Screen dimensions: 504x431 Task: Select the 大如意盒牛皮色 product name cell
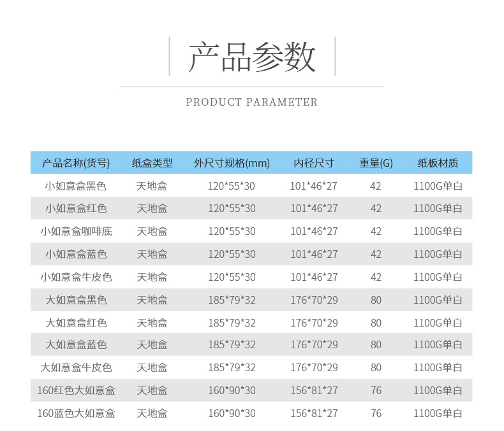[x=76, y=367]
